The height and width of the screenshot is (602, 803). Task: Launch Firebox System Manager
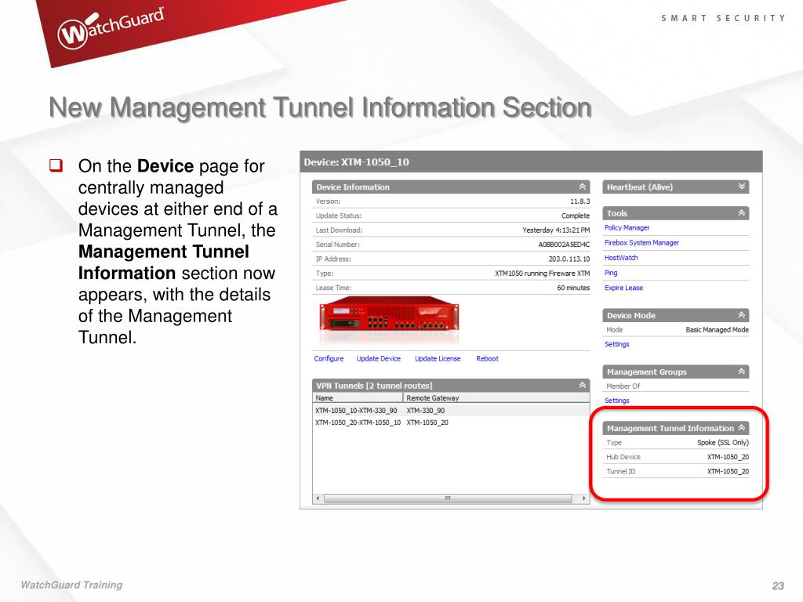point(641,243)
